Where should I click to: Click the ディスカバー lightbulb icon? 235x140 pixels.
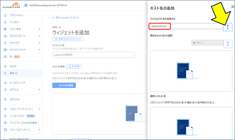pos(5,22)
